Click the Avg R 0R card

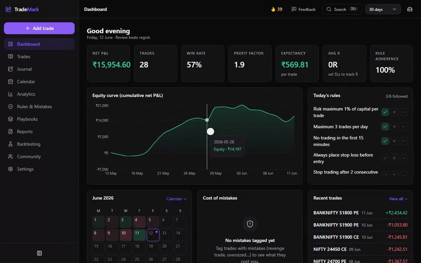tap(344, 64)
